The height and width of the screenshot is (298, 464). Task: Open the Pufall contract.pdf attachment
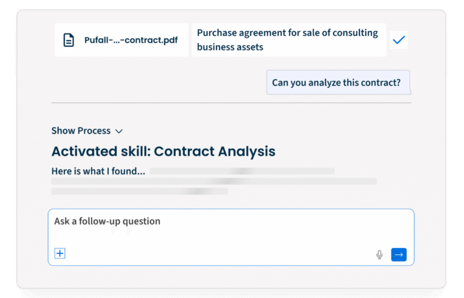click(121, 40)
